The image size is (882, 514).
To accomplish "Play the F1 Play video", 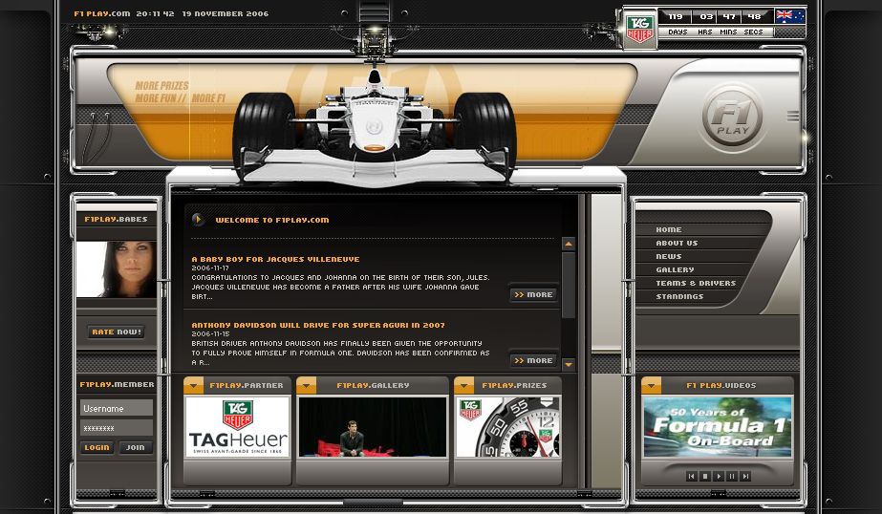I will coord(719,477).
